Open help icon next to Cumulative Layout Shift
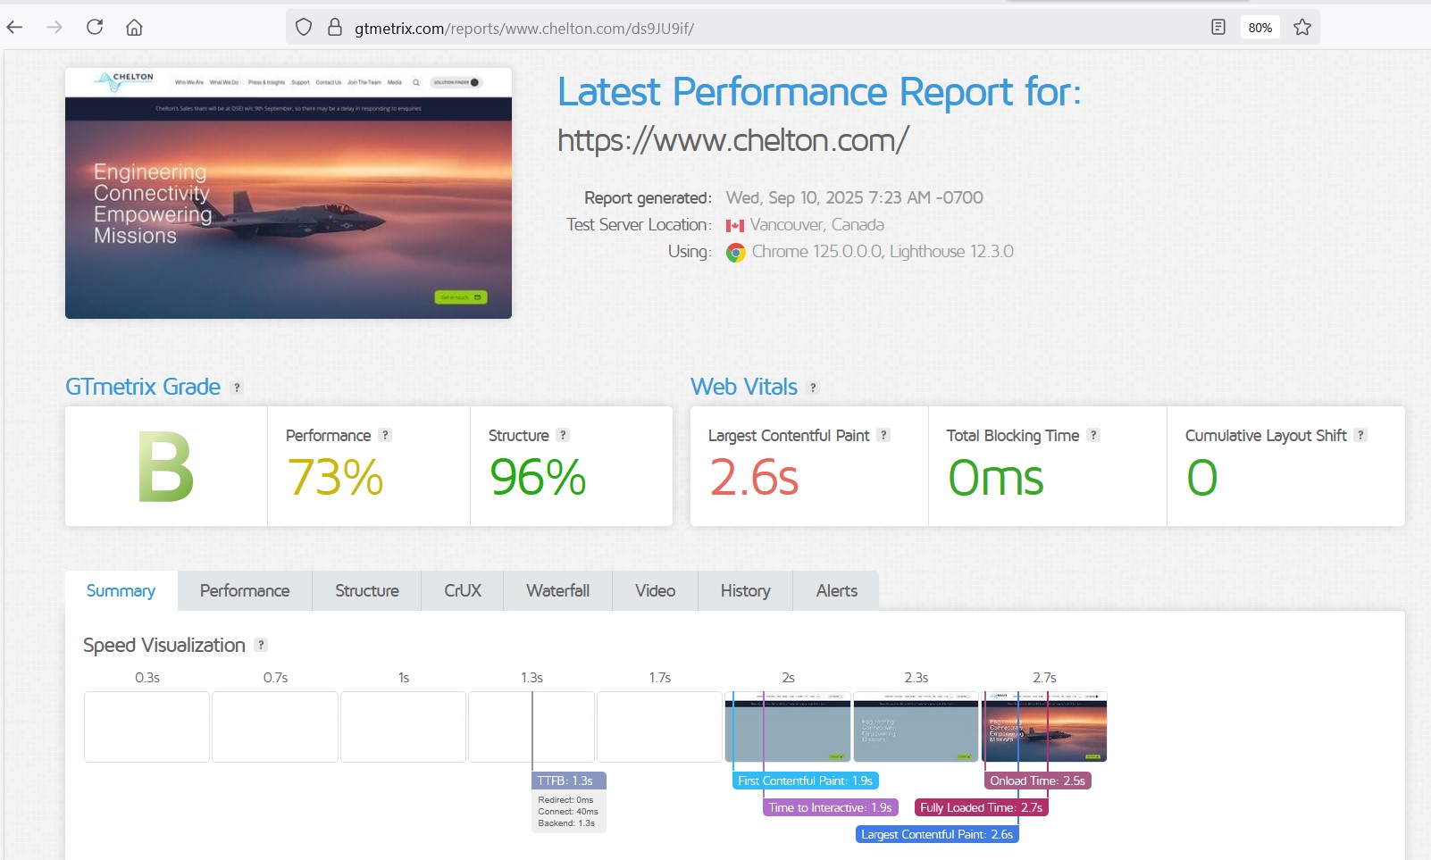This screenshot has height=860, width=1431. (x=1360, y=435)
